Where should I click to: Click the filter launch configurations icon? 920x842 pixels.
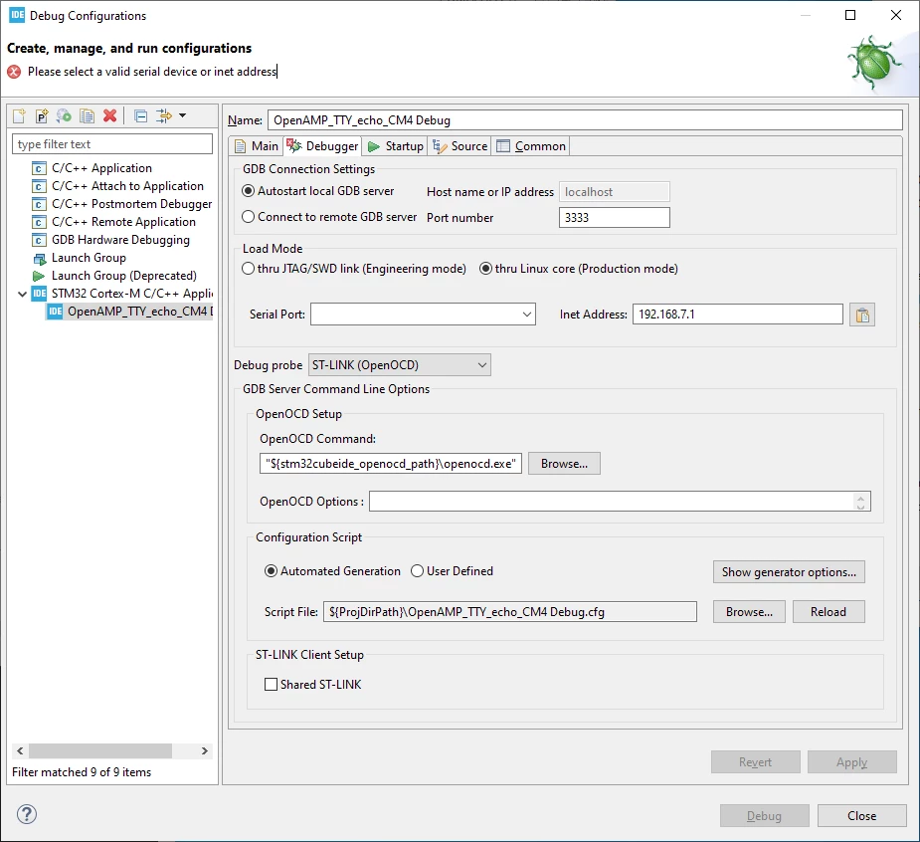(164, 115)
